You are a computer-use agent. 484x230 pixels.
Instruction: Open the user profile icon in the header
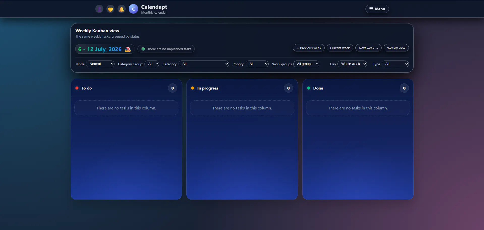tap(99, 9)
